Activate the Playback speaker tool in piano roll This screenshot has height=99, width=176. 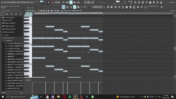pos(58,11)
